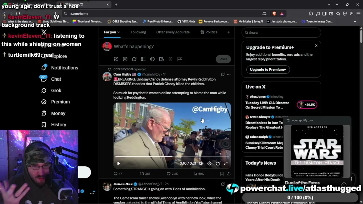Switch to the Offensively Accurate tab
363x204 pixels.
pos(173,32)
